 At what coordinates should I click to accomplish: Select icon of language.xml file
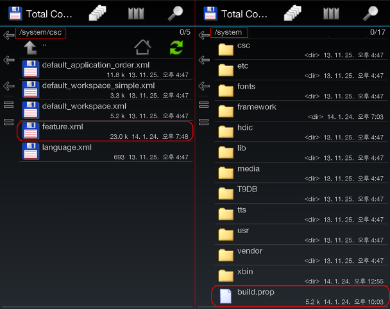point(31,151)
